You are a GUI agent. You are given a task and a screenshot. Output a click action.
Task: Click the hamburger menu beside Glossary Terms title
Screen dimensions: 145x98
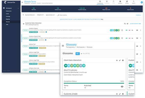22,2
